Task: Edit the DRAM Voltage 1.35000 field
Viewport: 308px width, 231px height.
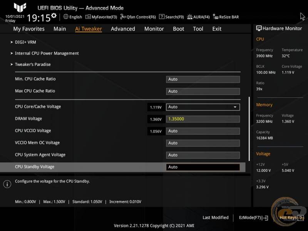Action: coord(203,119)
